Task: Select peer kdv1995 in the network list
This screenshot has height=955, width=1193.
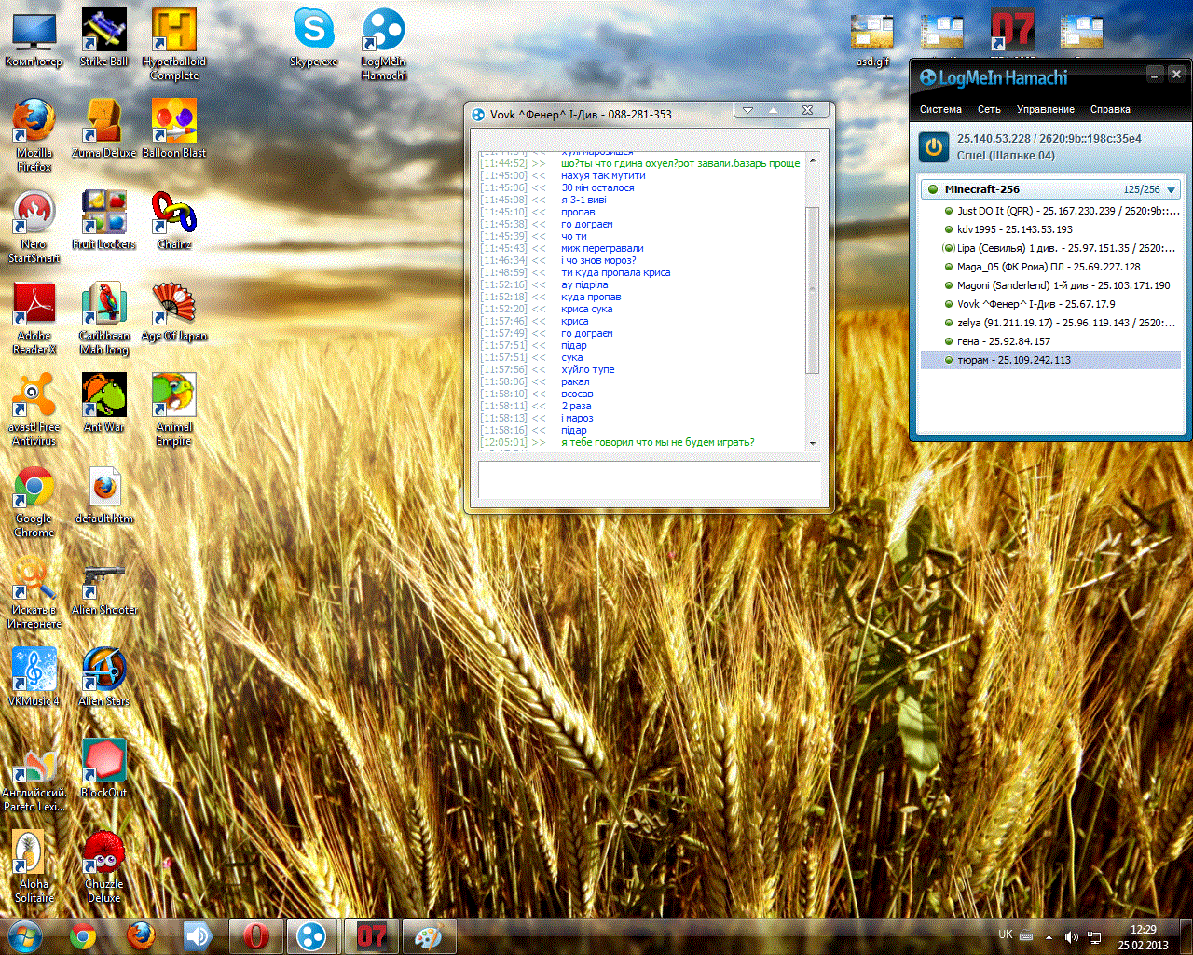Action: 1050,229
